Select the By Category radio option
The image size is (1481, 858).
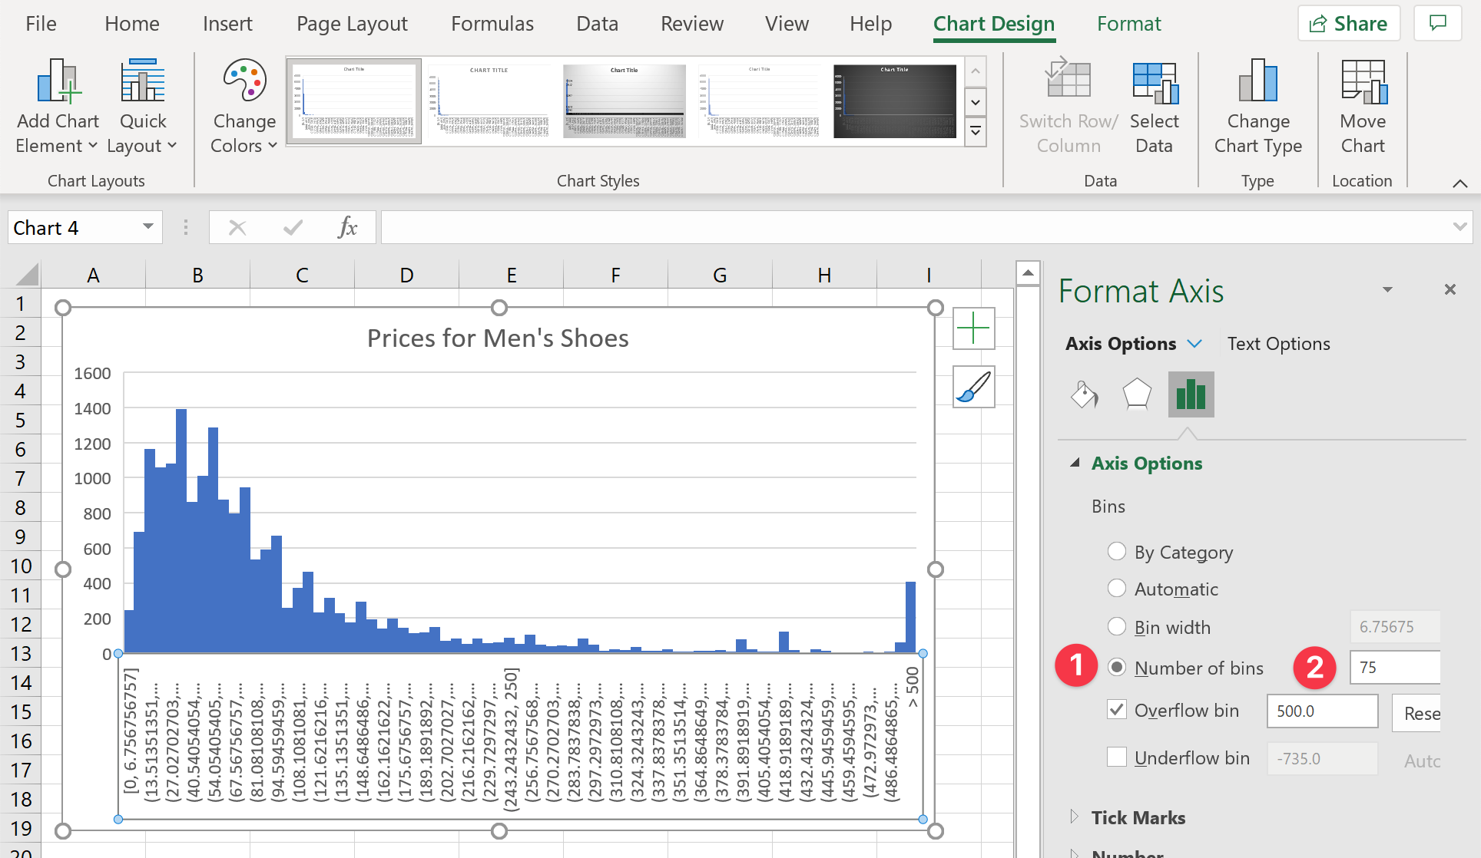(1117, 552)
